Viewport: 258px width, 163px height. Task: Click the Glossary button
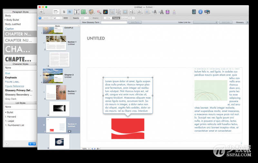pos(240,22)
